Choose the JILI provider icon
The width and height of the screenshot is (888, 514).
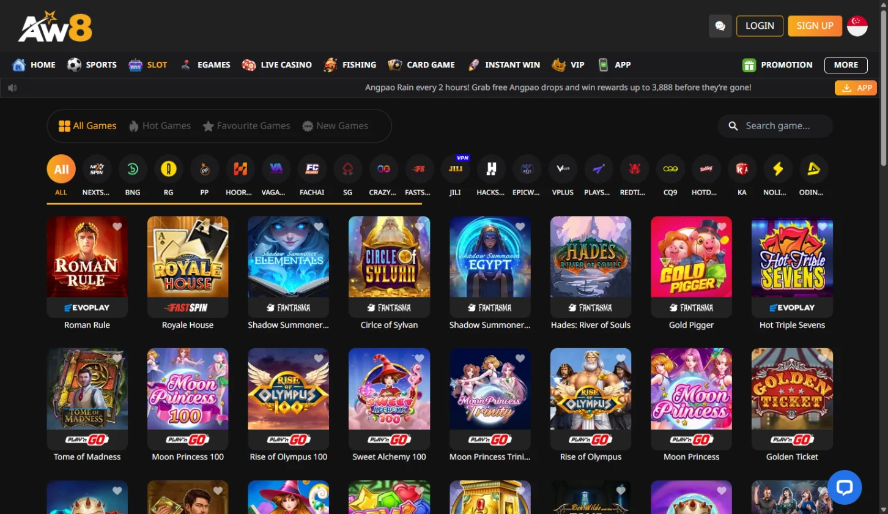[455, 169]
